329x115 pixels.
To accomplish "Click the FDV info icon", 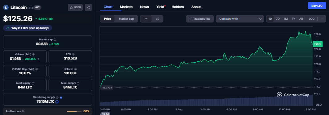I will (73, 54).
